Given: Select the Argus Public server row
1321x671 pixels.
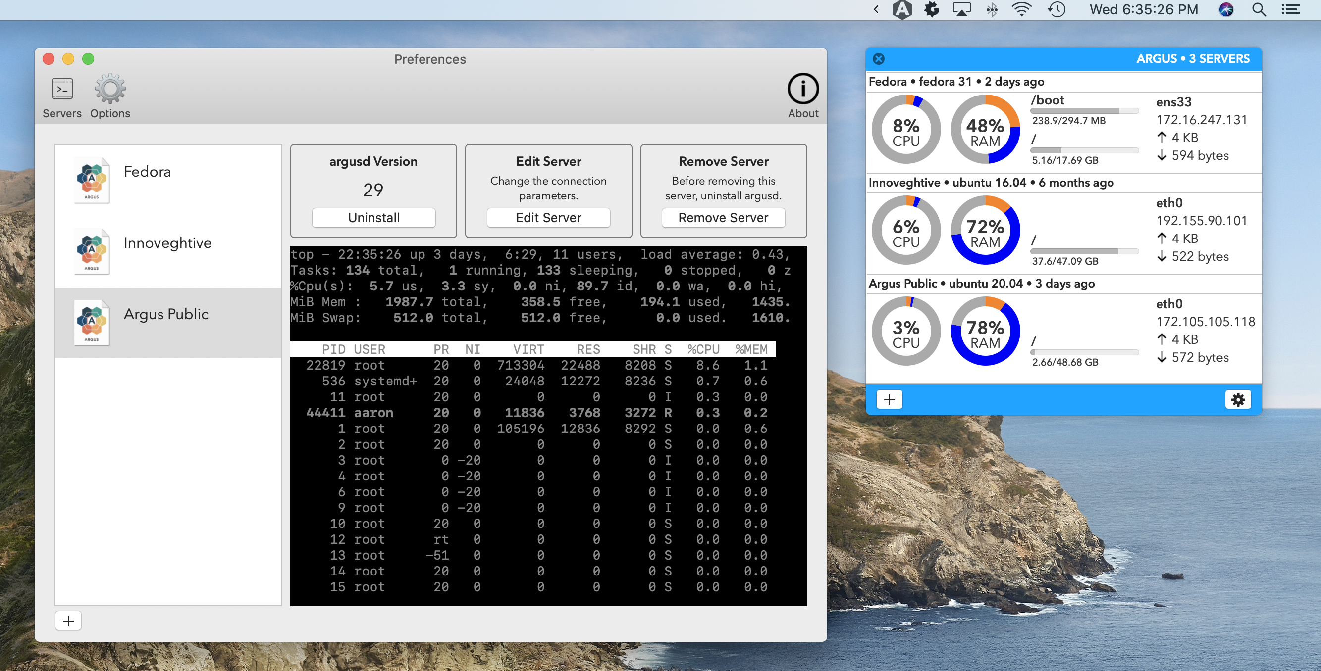Looking at the screenshot, I should coord(168,322).
